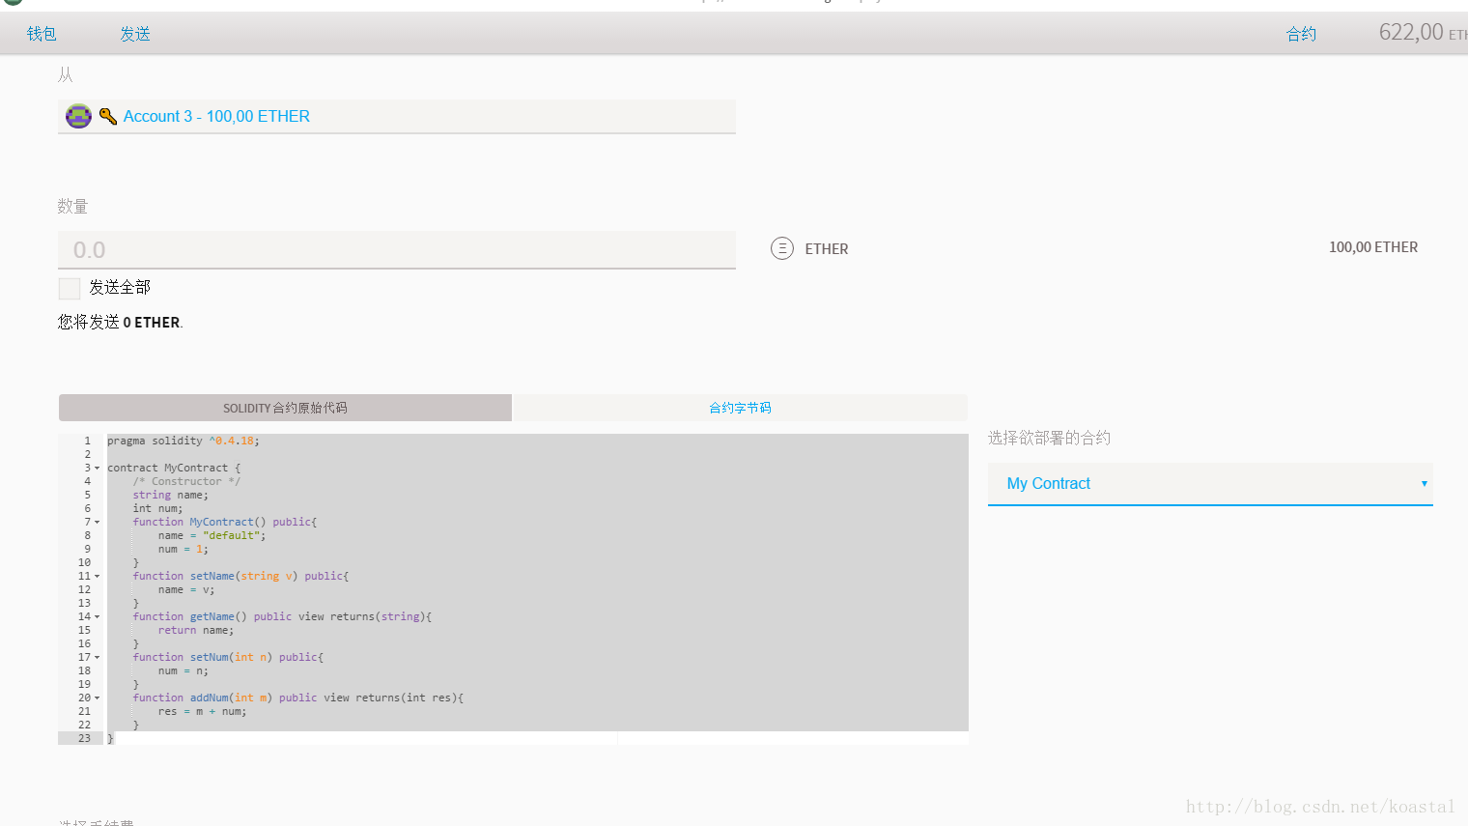Switch to 合约字节码 bytecode tab
Image resolution: width=1468 pixels, height=826 pixels.
tap(740, 408)
